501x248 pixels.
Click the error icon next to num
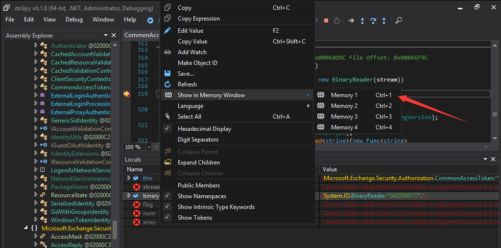pos(137,214)
